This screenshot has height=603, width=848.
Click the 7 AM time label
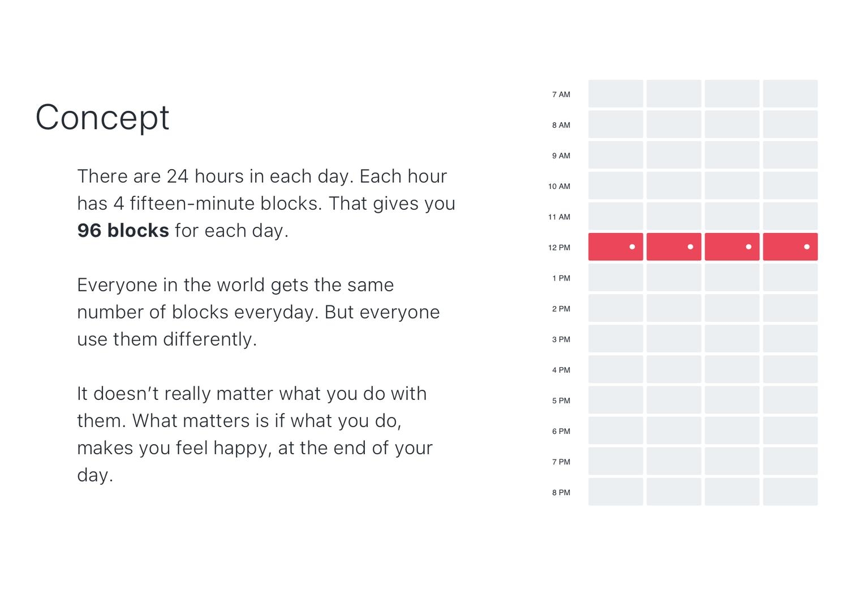561,94
